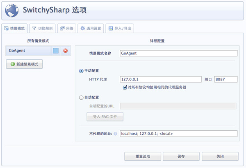Select the 手动配置 radio button
Screen dimensions: 246x168
(x=81, y=71)
